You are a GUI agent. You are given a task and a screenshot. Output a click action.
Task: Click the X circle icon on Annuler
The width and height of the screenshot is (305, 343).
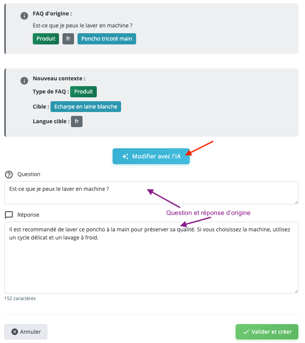tap(15, 331)
